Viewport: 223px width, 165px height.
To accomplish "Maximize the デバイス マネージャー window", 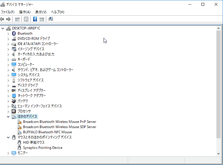I will 203,4.
